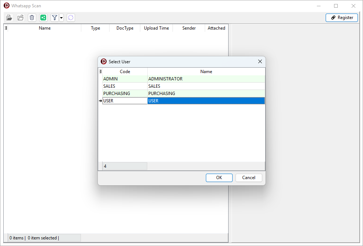The height and width of the screenshot is (246, 363).
Task: Click the Select User dialog app icon
Action: click(104, 61)
